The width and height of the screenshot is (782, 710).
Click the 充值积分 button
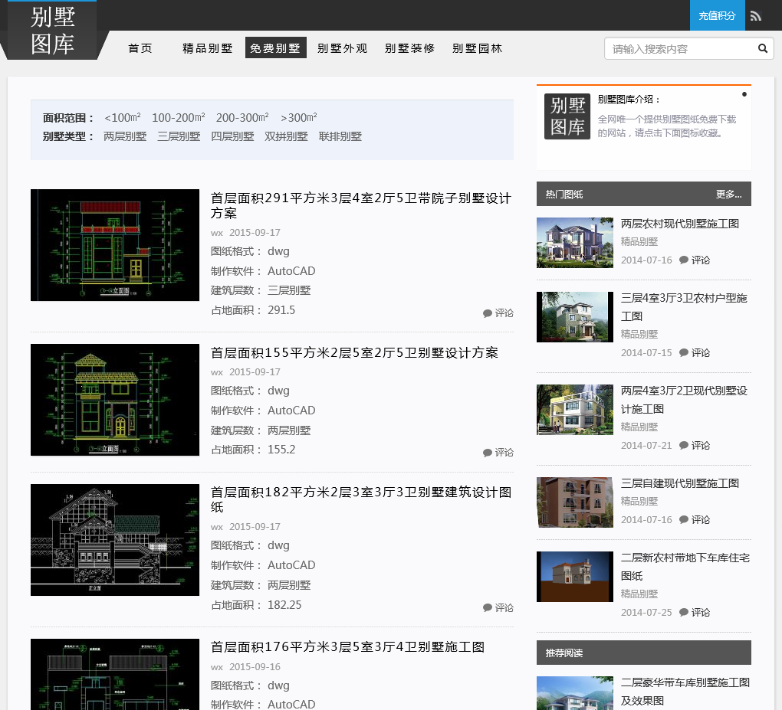click(717, 15)
